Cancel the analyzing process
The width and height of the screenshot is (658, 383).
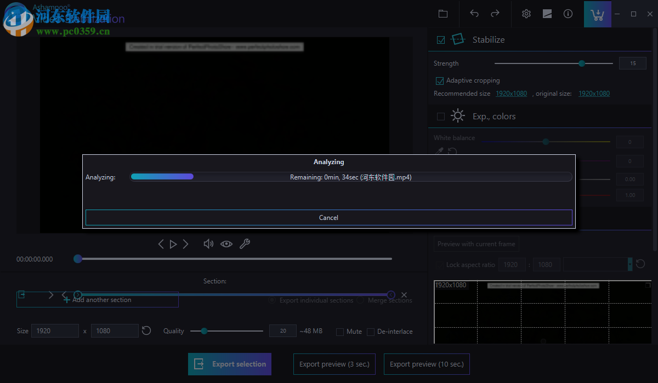[x=328, y=217]
